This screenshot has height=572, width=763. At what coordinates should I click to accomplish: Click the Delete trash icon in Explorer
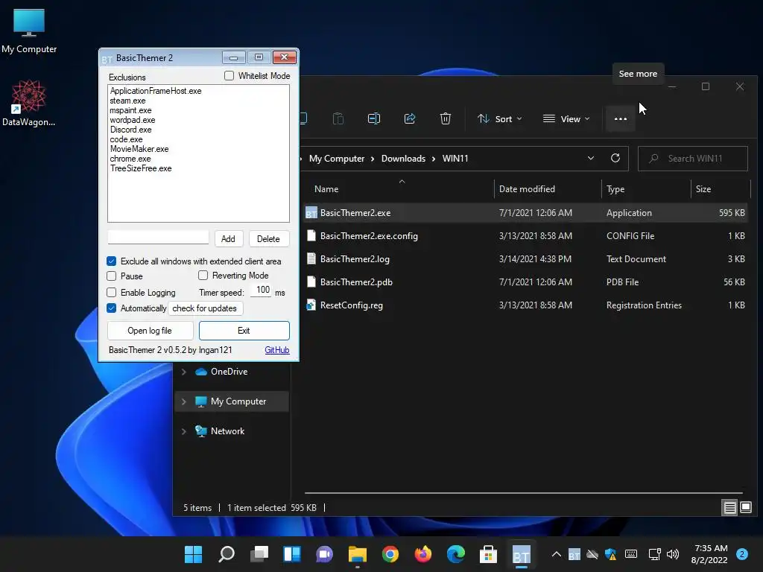[x=446, y=118]
